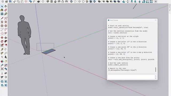
Task: Select the 2 Point Arc tool
Action: (6, 29)
